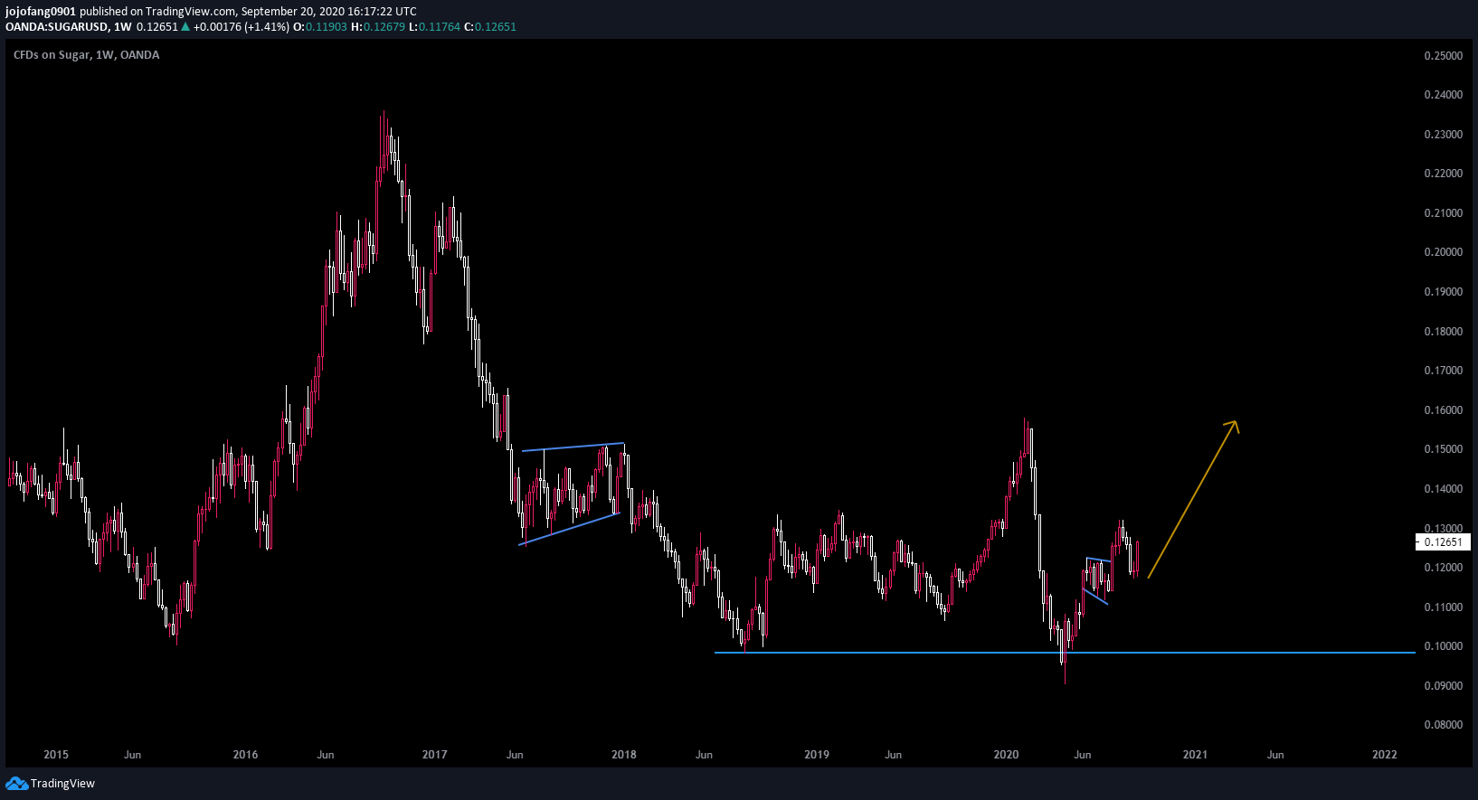Click the 0.22000 price axis label
This screenshot has height=800, width=1478.
coord(1443,174)
